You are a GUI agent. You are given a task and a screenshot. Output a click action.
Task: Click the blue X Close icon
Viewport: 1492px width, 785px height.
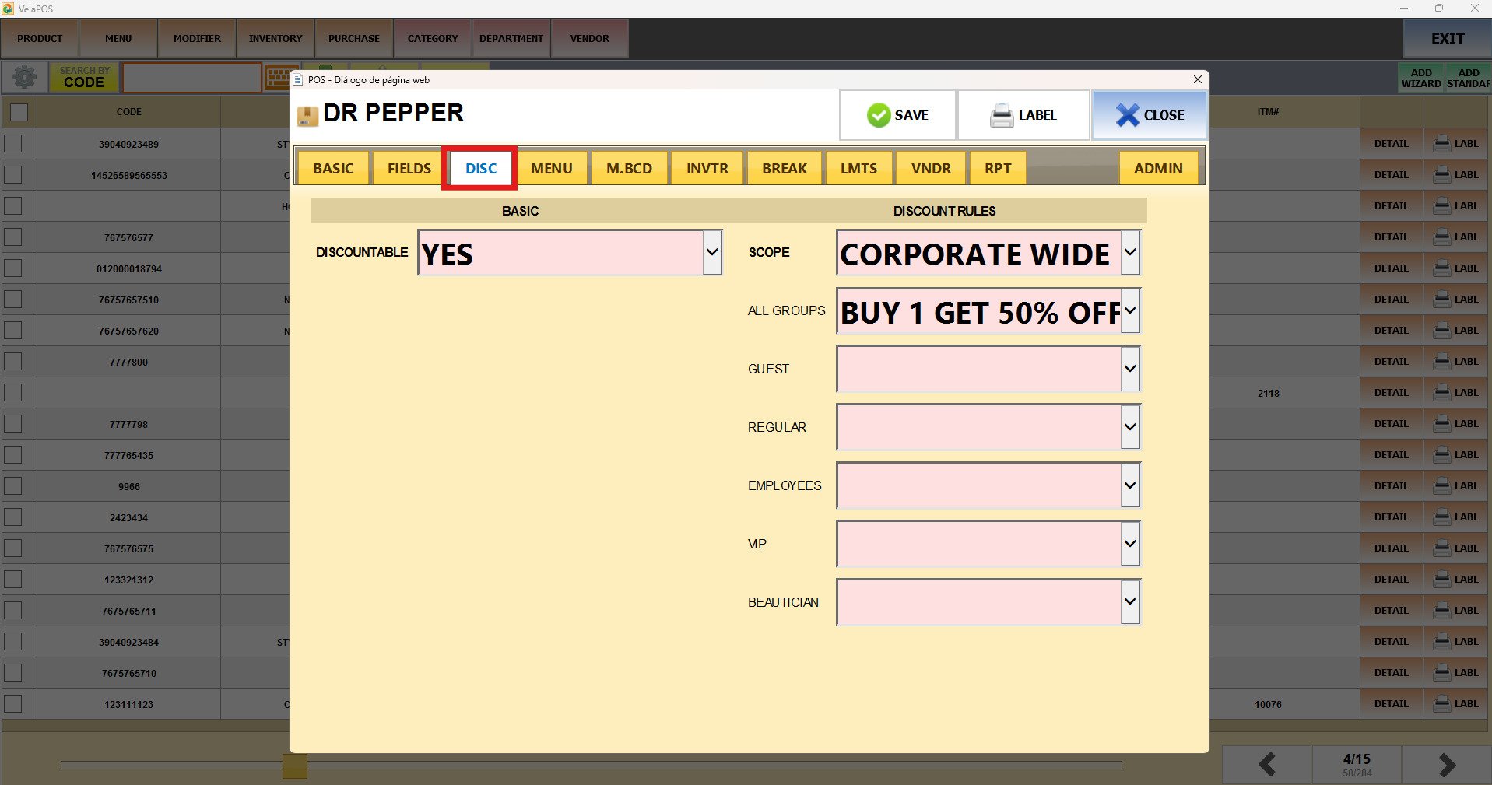1126,115
